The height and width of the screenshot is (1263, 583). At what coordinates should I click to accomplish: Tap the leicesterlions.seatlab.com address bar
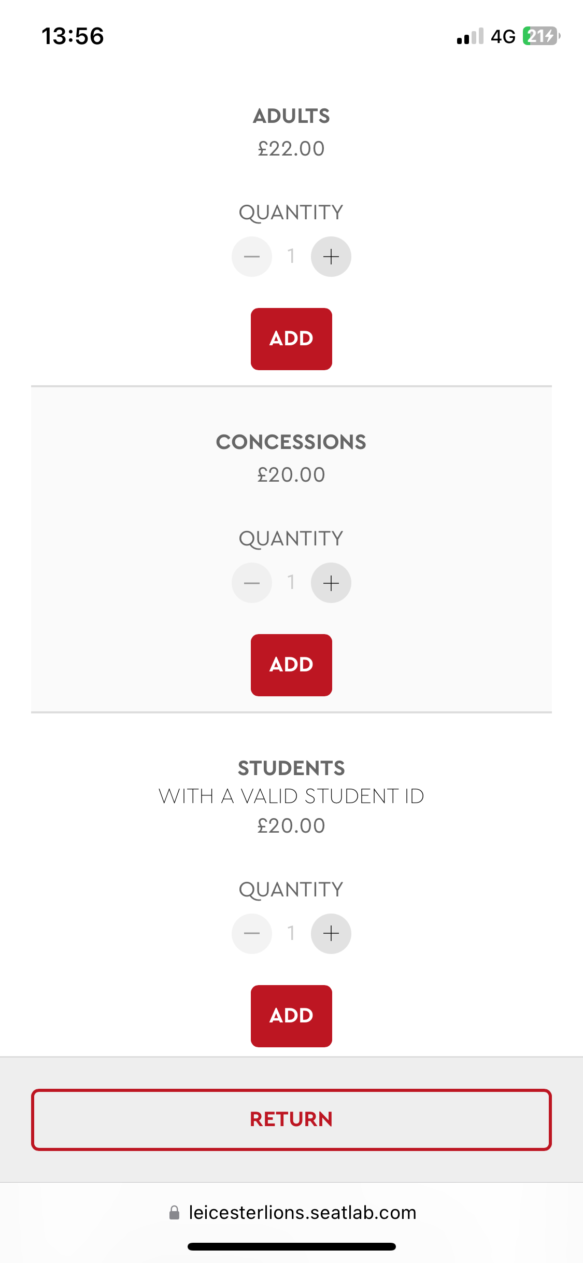[x=302, y=1213]
